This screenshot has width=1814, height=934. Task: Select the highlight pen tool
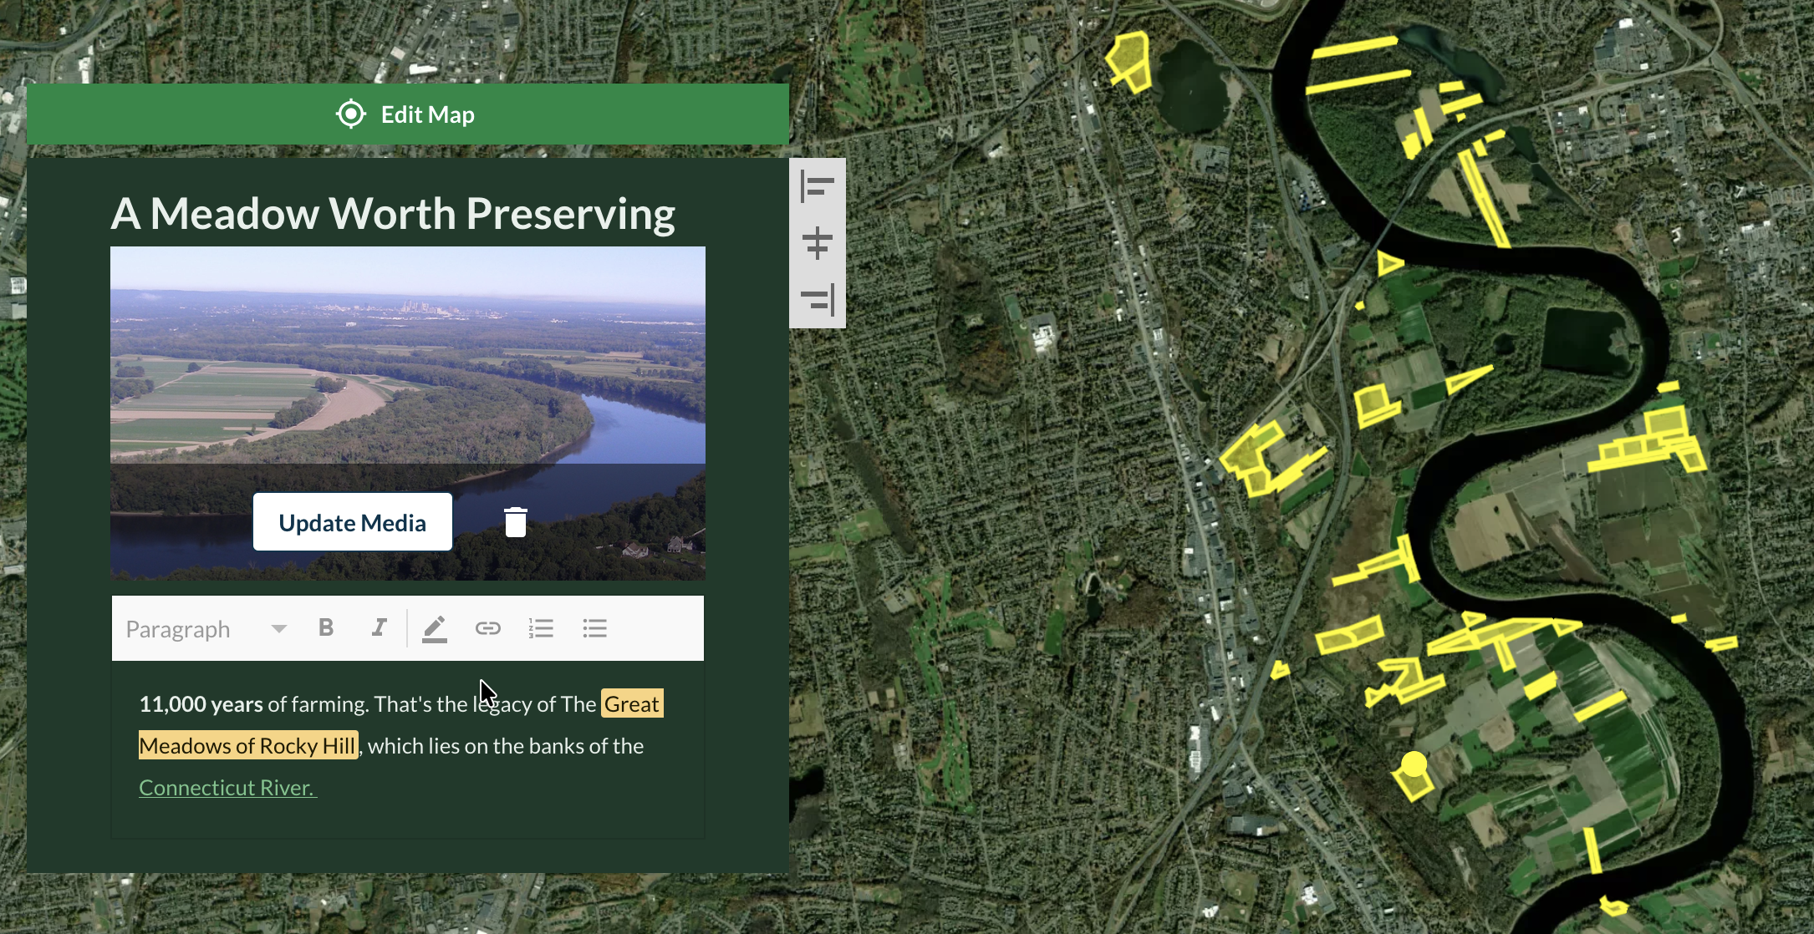tap(435, 629)
